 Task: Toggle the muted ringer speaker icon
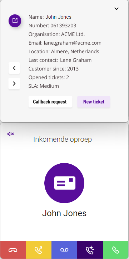11,134
